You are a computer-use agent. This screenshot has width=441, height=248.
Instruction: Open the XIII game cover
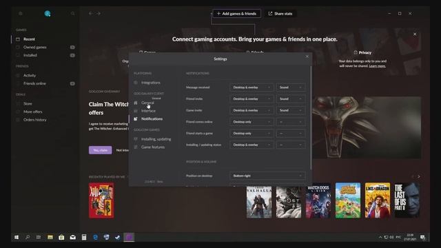[x=101, y=200]
